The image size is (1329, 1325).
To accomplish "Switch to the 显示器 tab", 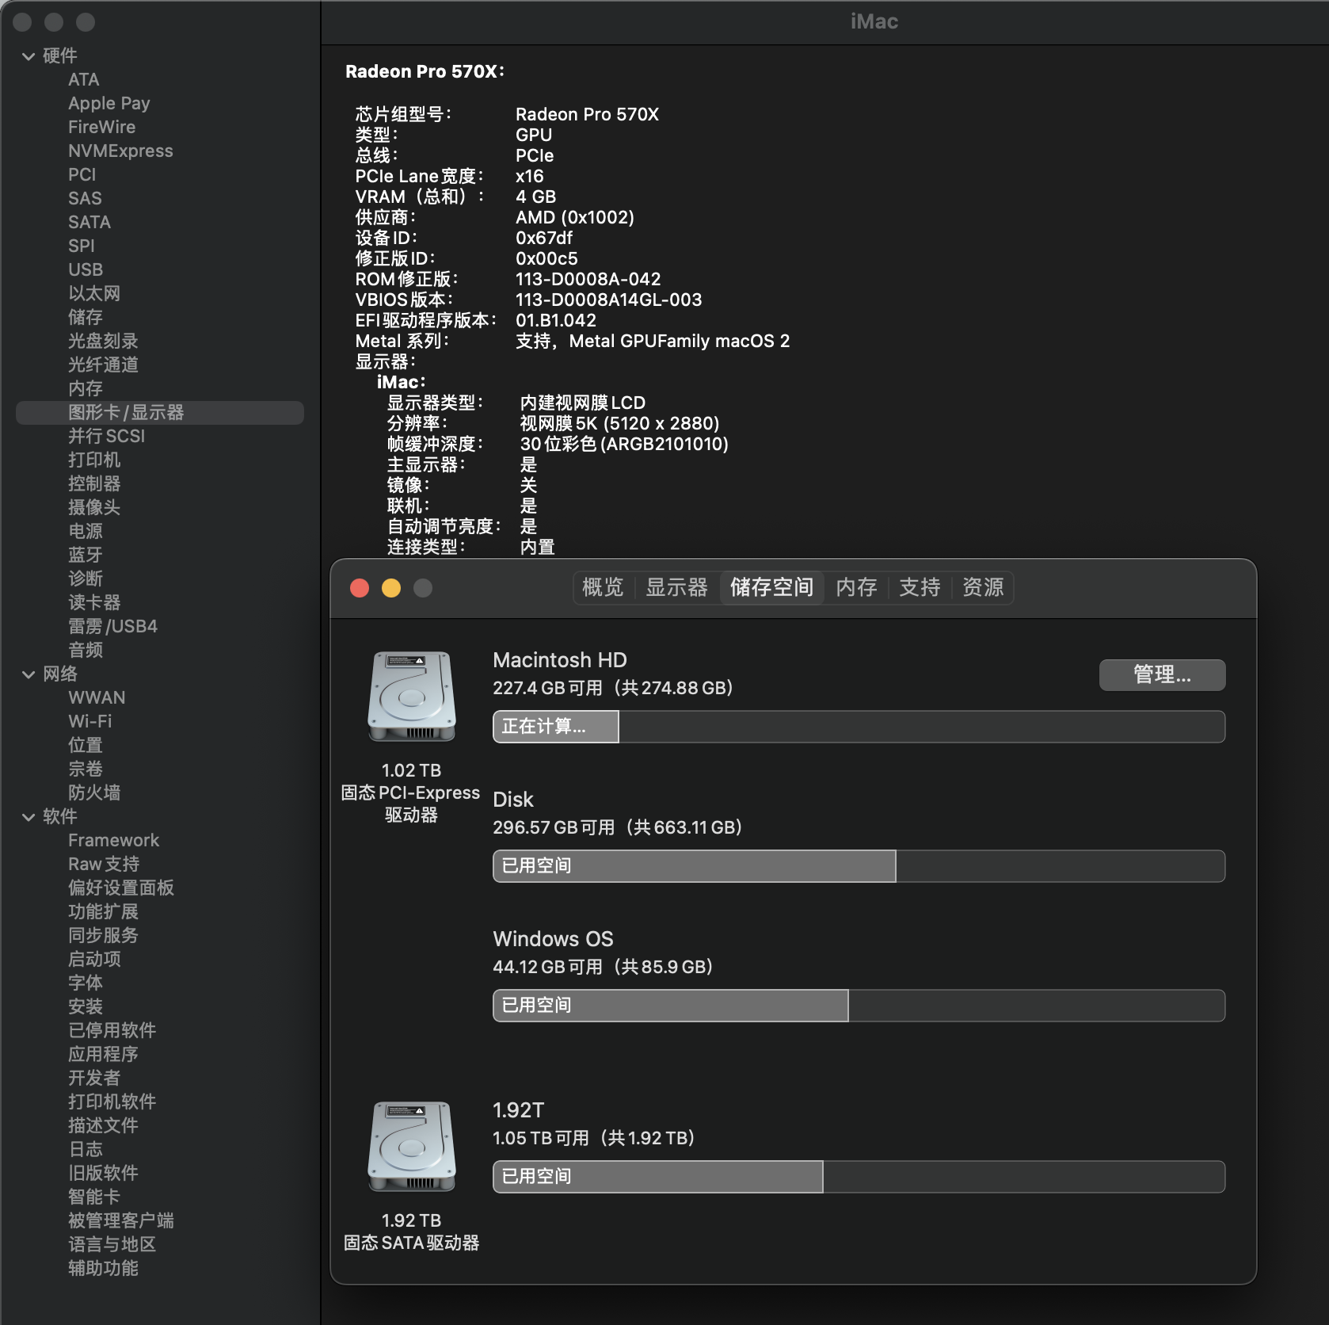I will [x=676, y=587].
